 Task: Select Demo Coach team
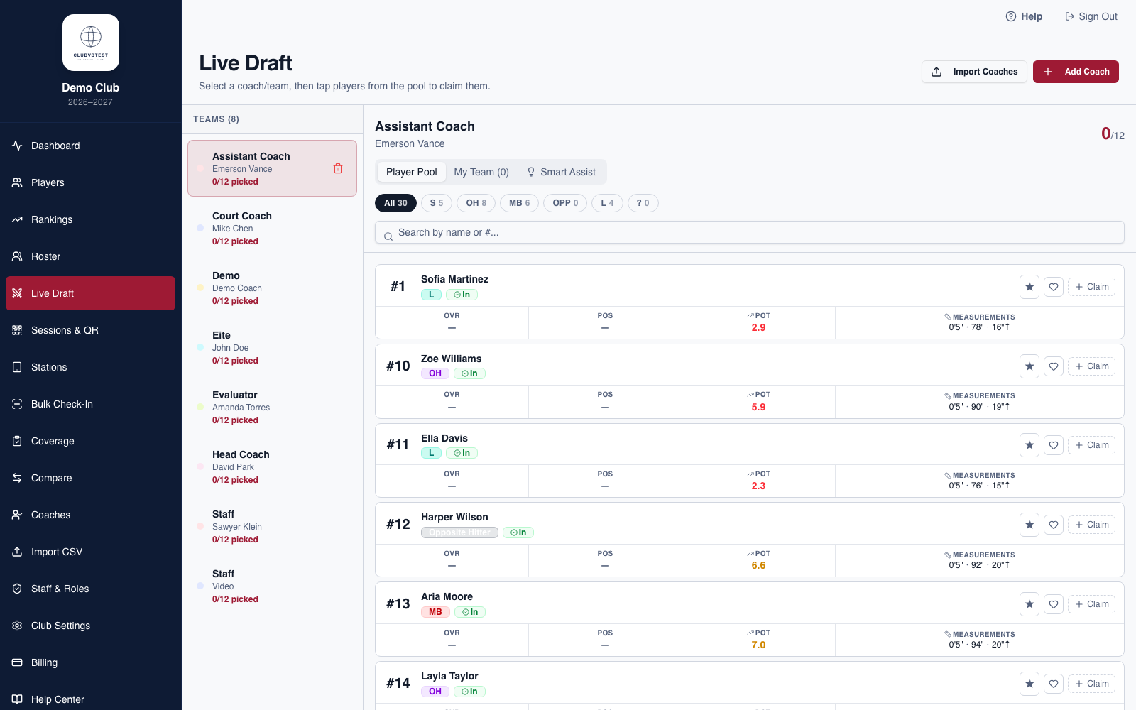[272, 288]
